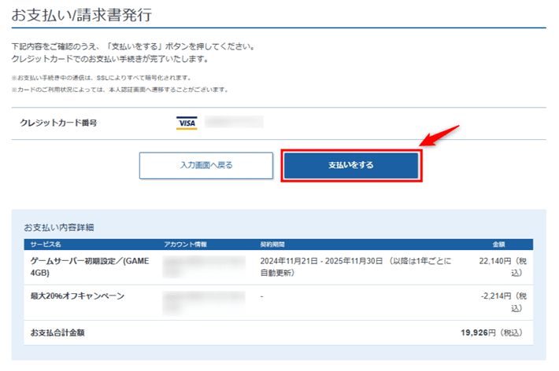Select the クレジットカード番号 label

[x=58, y=123]
